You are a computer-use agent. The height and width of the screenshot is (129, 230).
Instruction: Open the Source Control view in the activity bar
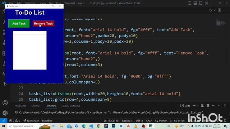click(x=4, y=32)
